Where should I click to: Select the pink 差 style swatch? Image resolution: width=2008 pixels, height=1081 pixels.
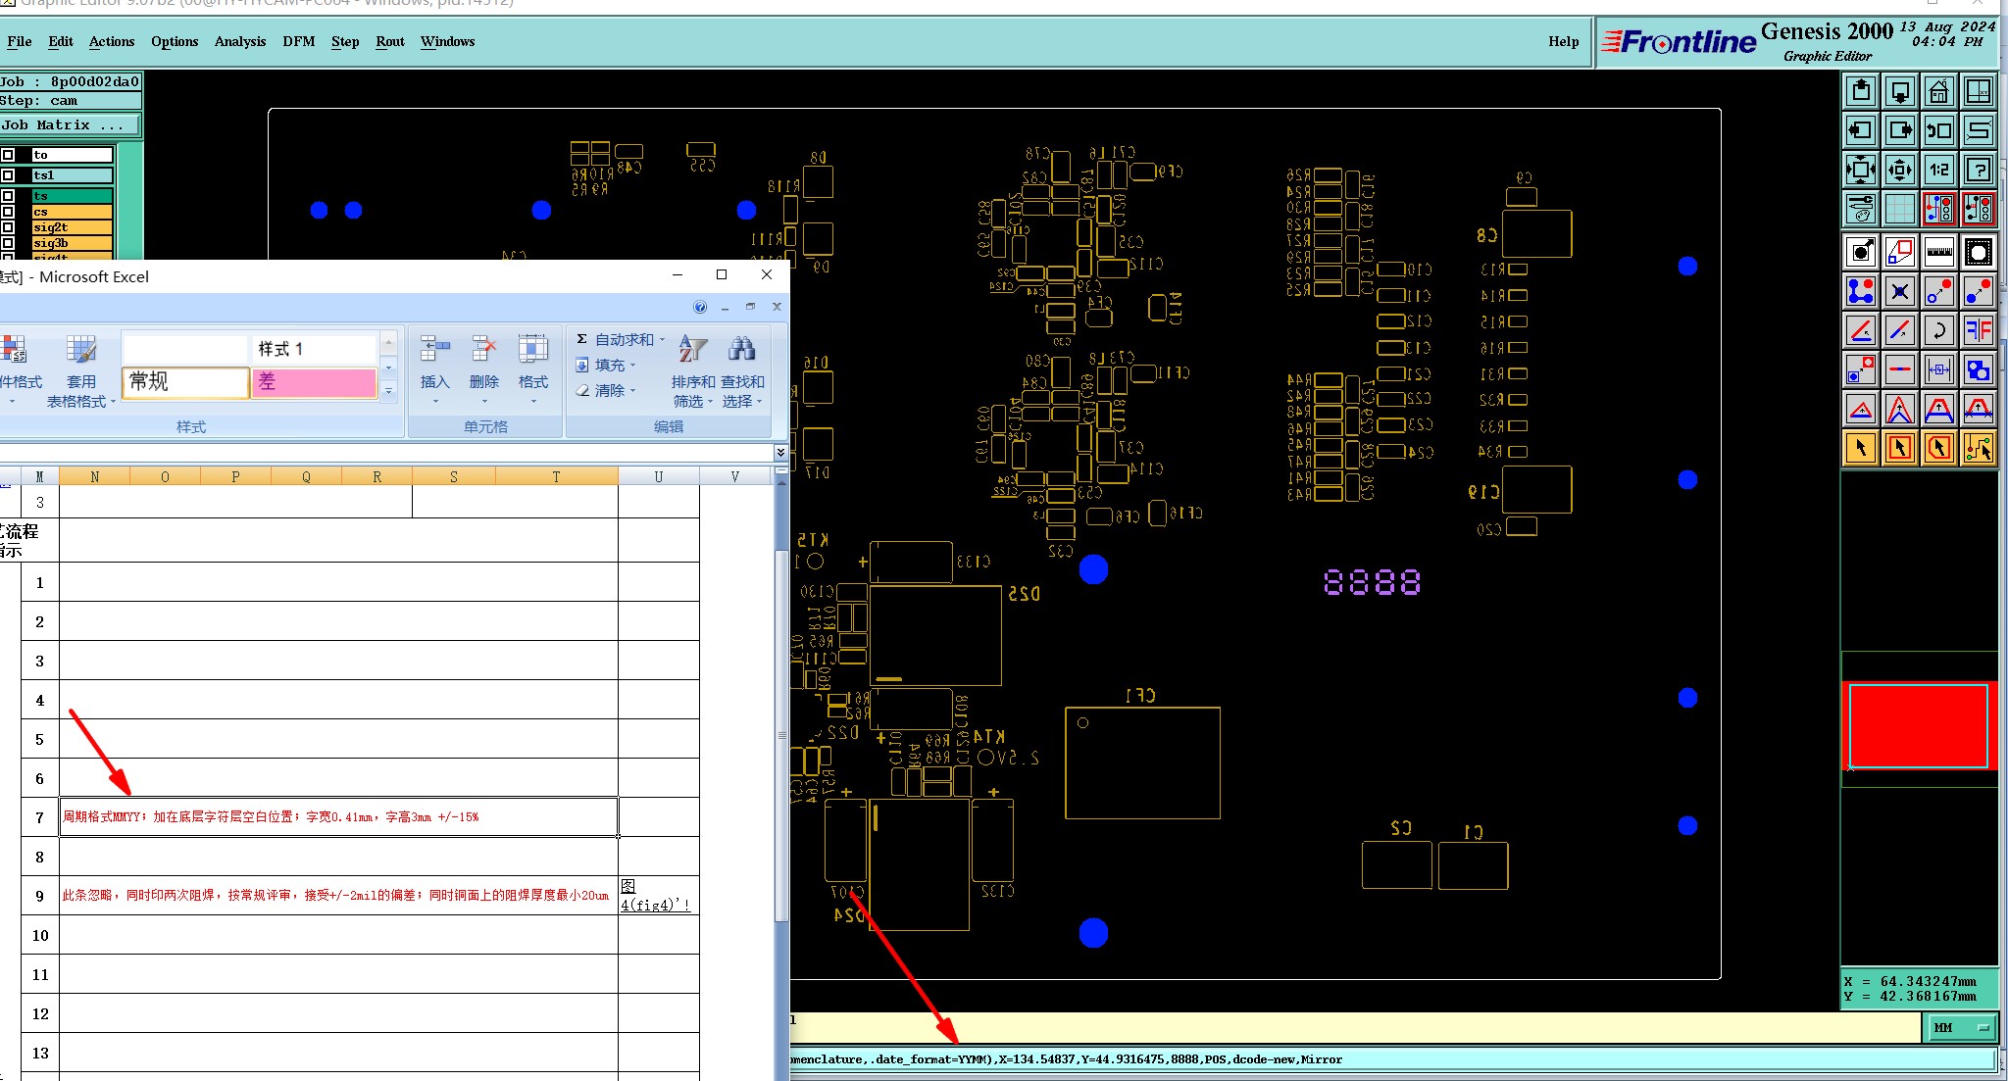[x=314, y=382]
